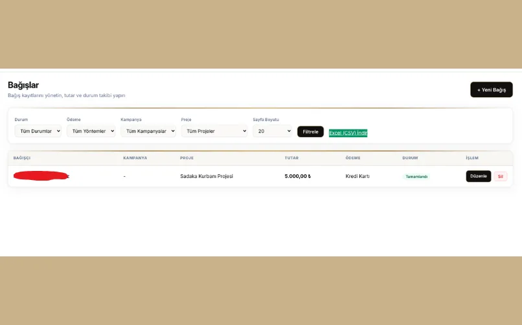Screen dimensions: 522x325
Task: Click the redacted donor name
Action: pos(41,175)
